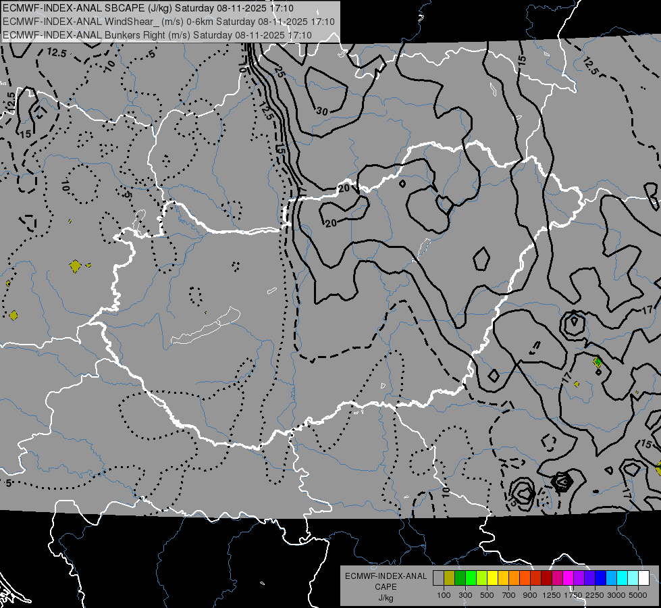The width and height of the screenshot is (661, 608).
Task: Click the Lake Balaton outline on map
Action: click(206, 326)
